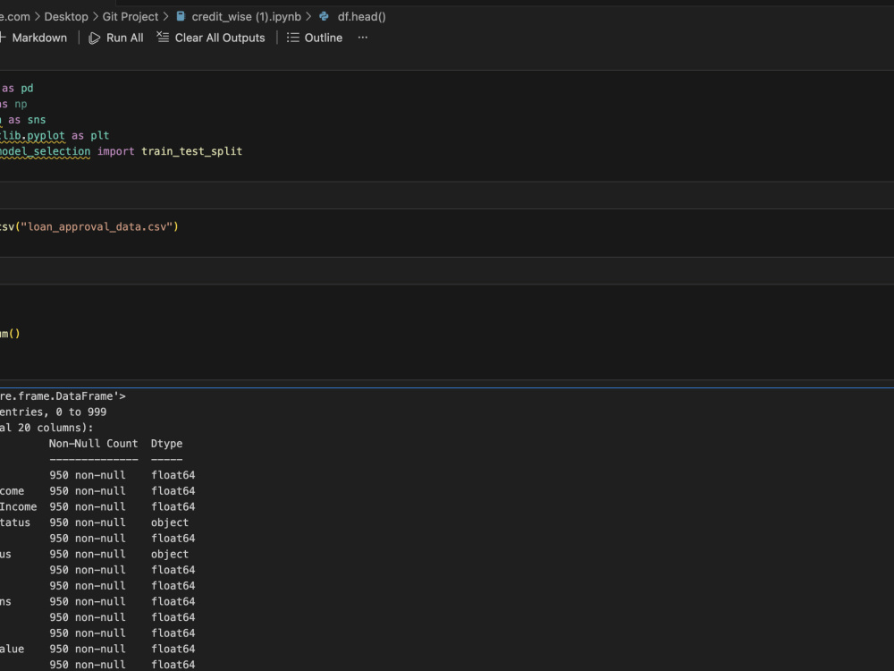Screen dimensions: 894x671
Task: Click the Dtype header in output
Action: point(166,444)
